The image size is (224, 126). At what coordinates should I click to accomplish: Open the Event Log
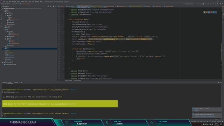click(x=218, y=120)
